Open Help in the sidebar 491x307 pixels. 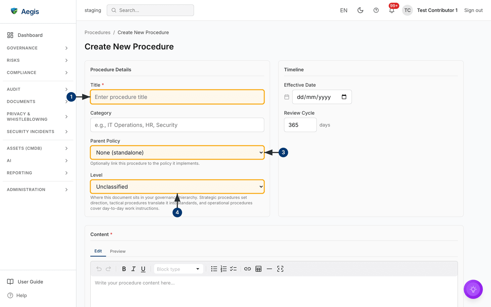pos(38,295)
